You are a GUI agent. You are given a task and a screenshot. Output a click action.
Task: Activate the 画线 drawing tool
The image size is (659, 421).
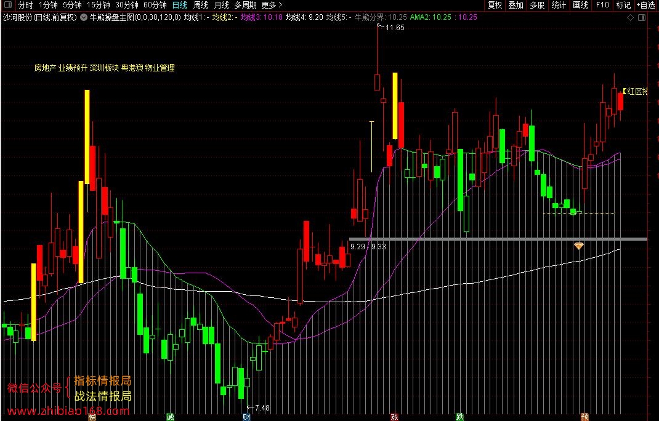580,5
